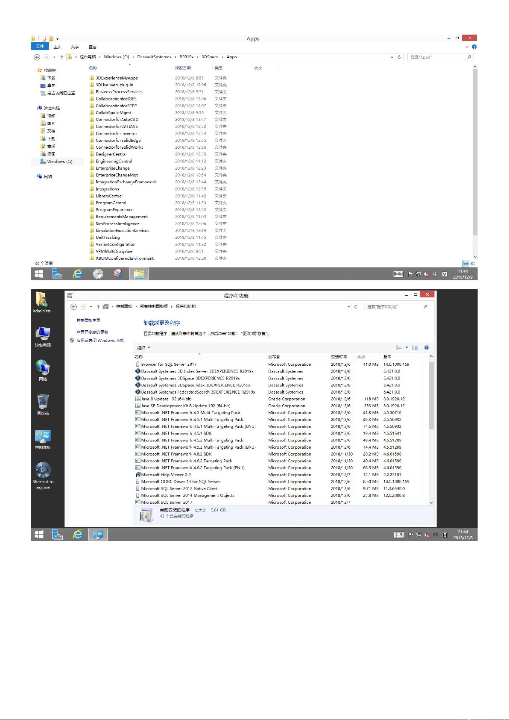Click Control Panel icon on lower taskbar
Viewport: 509px width, 720px height.
98,535
